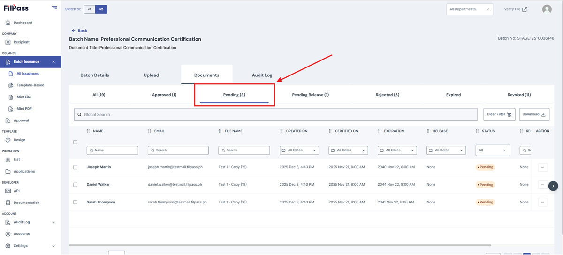Viewport: 563px width, 255px height.
Task: Click the Accounts user icon
Action: click(8, 234)
